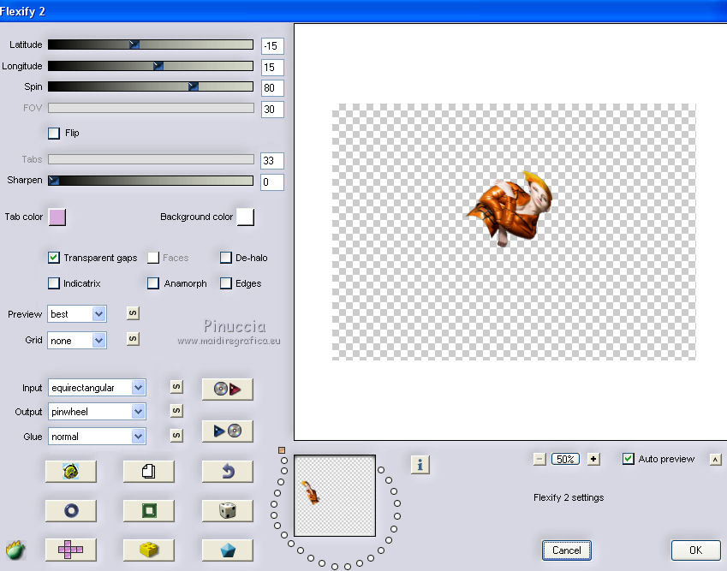Click the green square frame button
The image size is (727, 571).
click(x=149, y=511)
